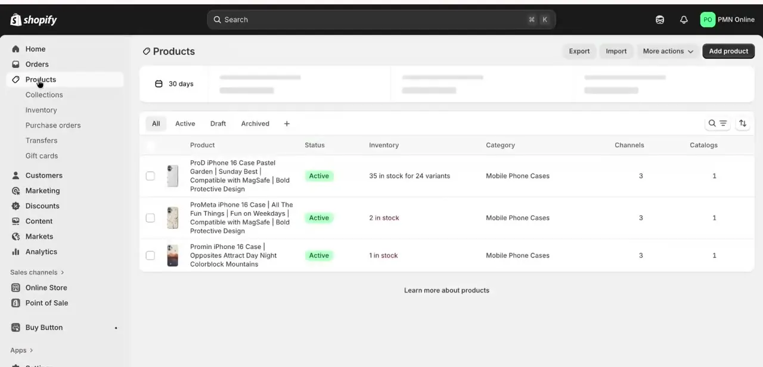Click the '2 in stock' inventory value

(384, 218)
